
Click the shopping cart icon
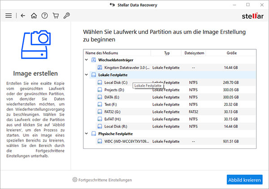pos(56,16)
